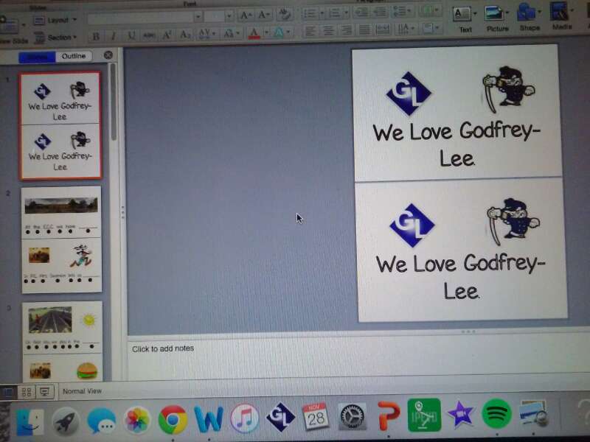Switch to normal view button
This screenshot has height=442, width=590.
tap(8, 393)
